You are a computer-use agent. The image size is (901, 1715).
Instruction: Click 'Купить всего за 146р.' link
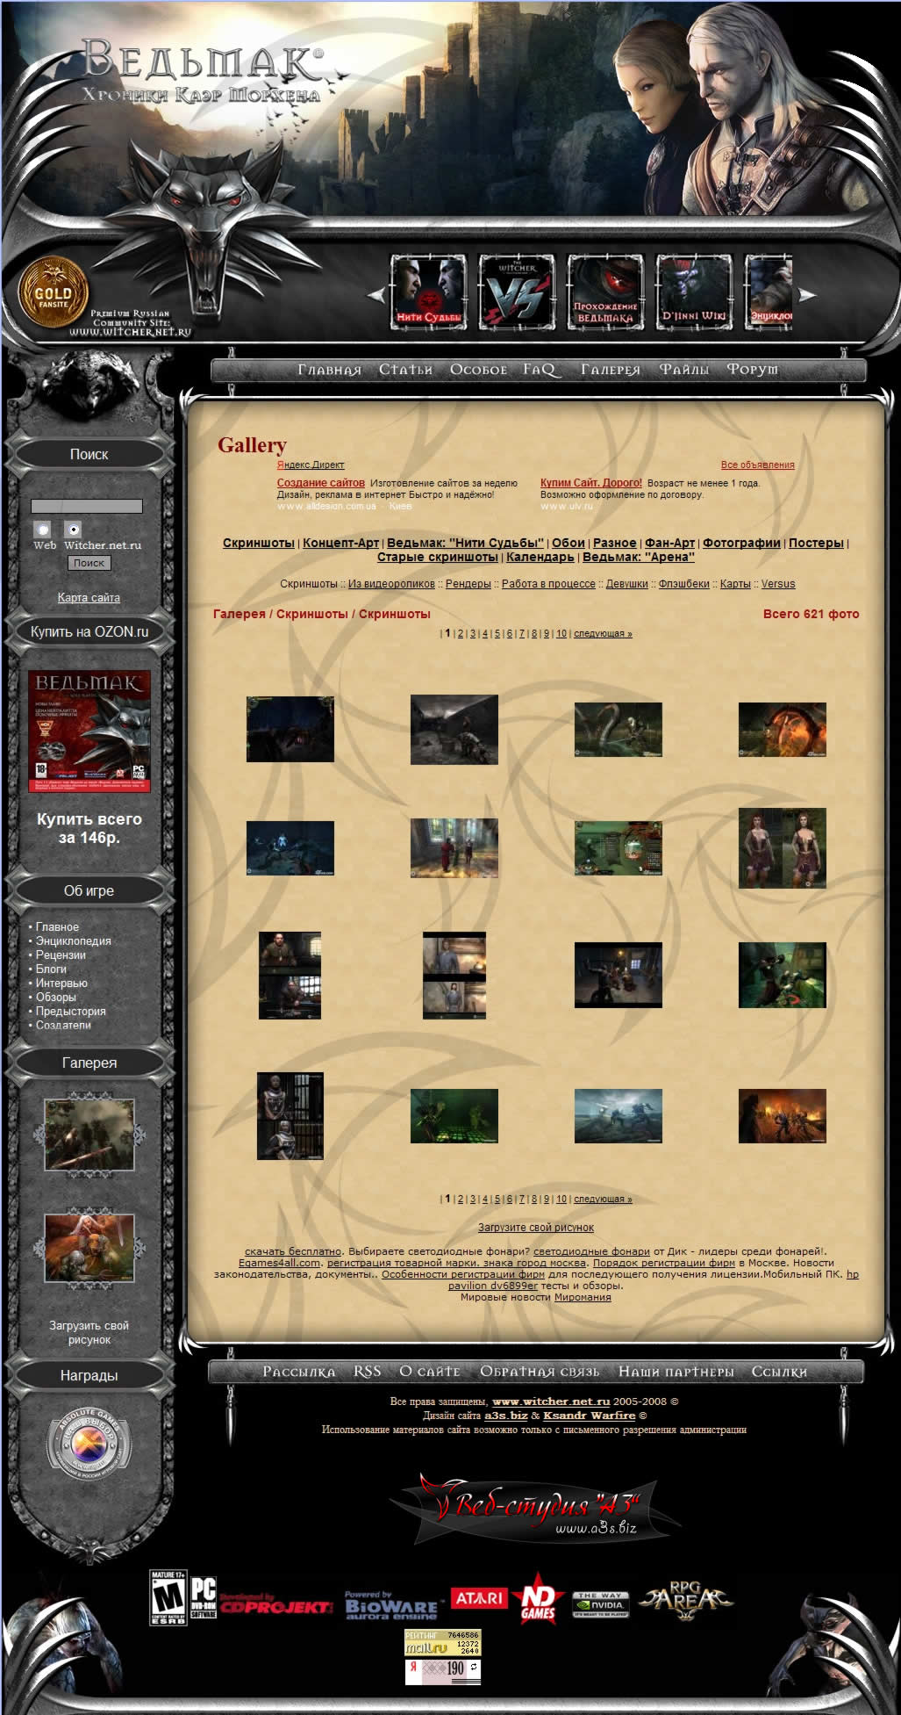click(89, 828)
